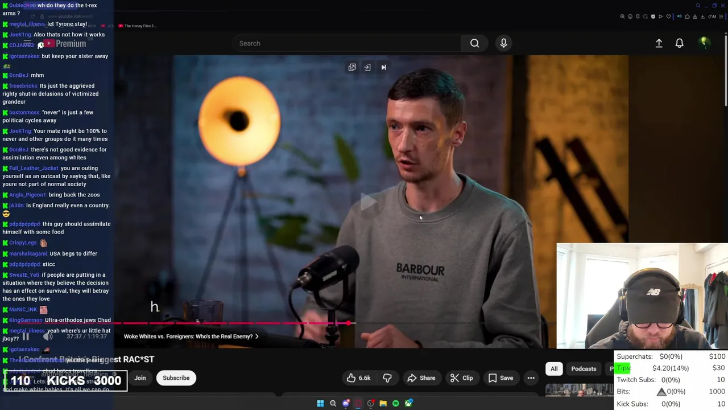The image size is (728, 410).
Task: Click chat username 'freeebricks'
Action: [23, 86]
